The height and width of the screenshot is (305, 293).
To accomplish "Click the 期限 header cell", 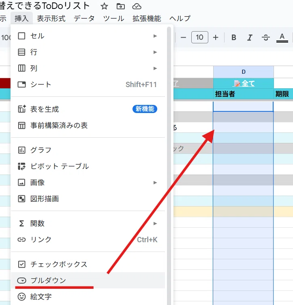I will pyautogui.click(x=283, y=94).
